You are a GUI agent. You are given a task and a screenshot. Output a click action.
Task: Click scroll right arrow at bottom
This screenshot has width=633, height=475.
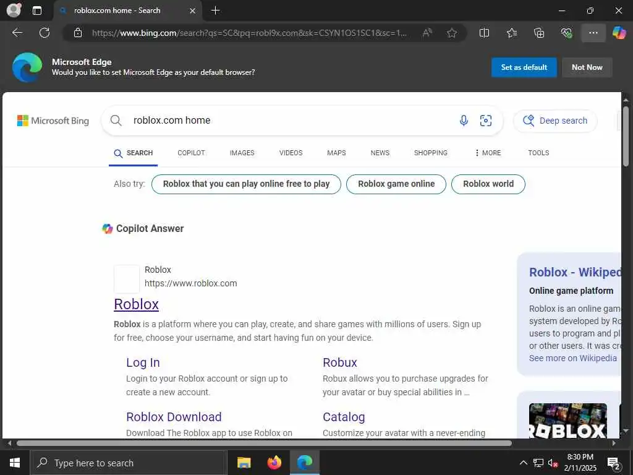(x=614, y=443)
